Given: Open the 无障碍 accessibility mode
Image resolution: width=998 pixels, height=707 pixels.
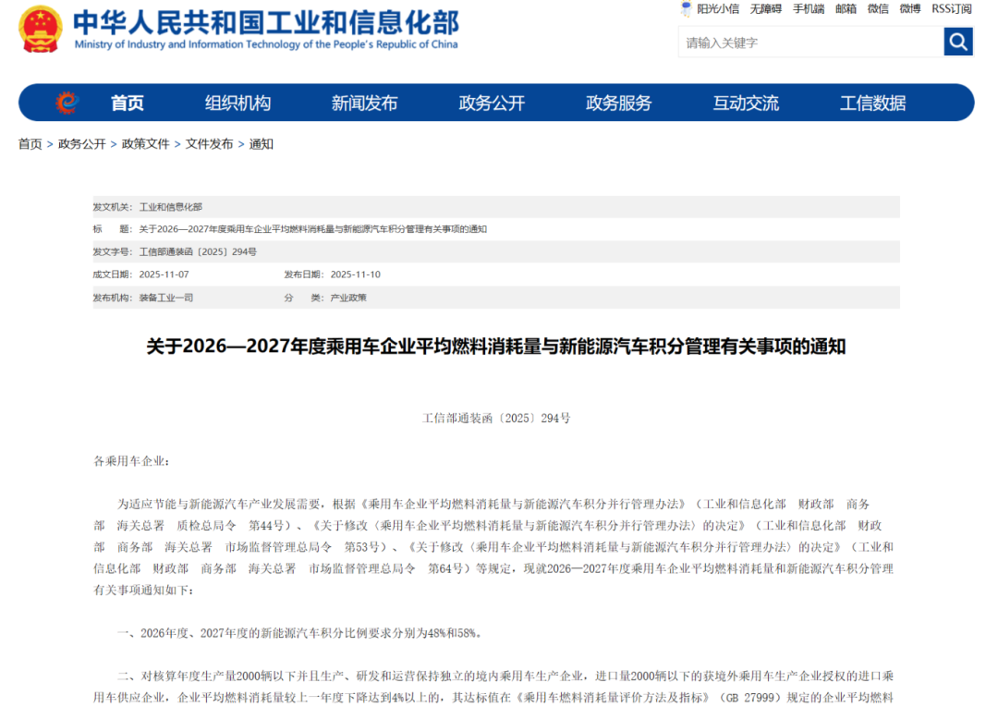Looking at the screenshot, I should pos(765,8).
